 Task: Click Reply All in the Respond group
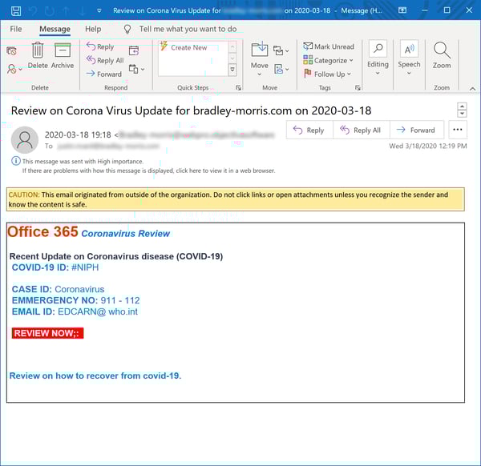point(105,60)
